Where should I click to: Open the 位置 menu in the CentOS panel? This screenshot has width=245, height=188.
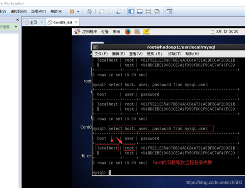(x=105, y=32)
